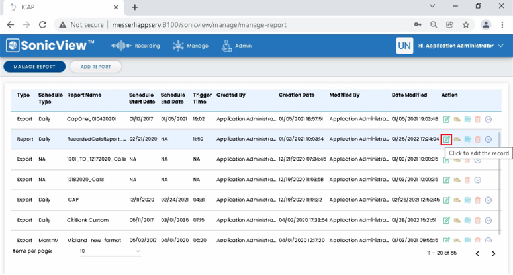Open a new browser tab
This screenshot has width=513, height=275.
click(134, 7)
